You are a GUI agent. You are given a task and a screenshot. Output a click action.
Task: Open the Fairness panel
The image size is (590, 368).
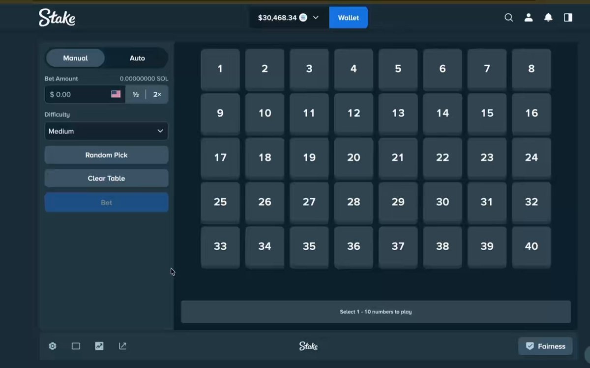(x=545, y=346)
